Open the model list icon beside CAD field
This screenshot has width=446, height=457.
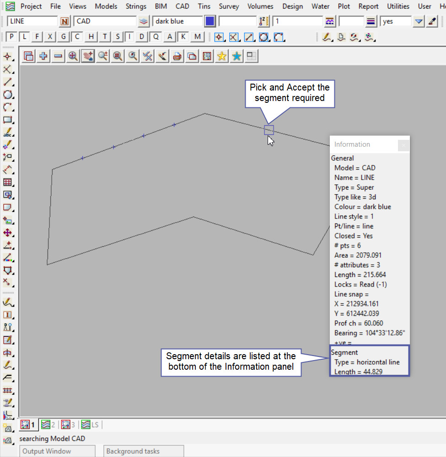tap(144, 21)
